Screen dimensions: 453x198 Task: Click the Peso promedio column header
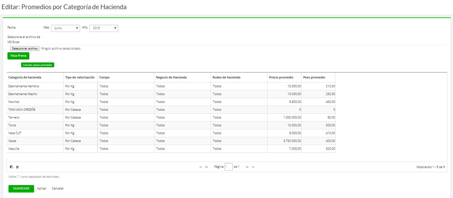318,77
